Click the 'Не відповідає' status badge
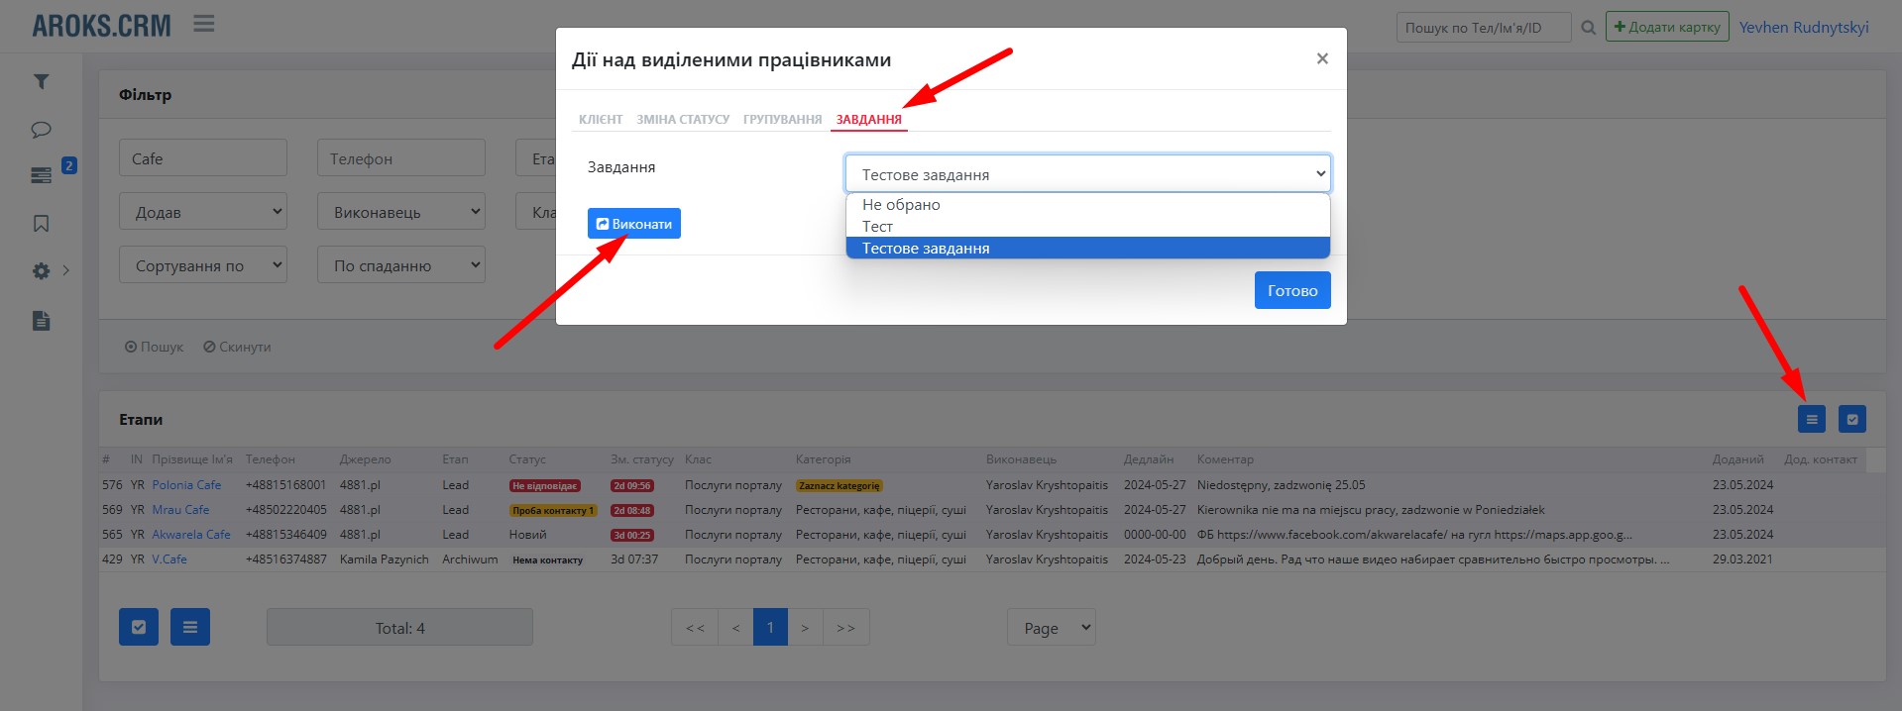This screenshot has height=711, width=1902. 545,486
